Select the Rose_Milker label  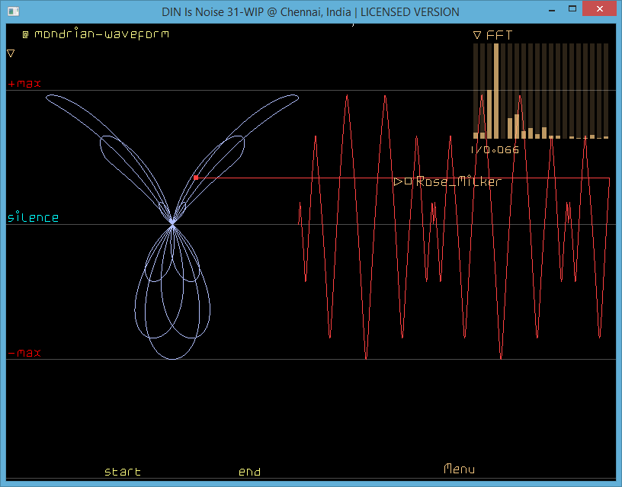coord(458,181)
